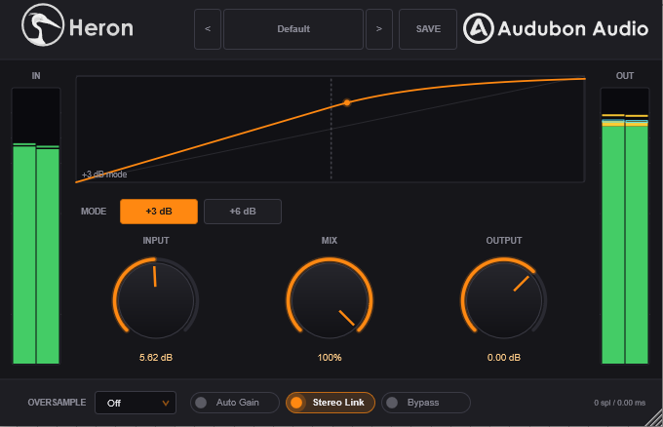Click the OUTPUT gain knob
663x427 pixels.
tap(504, 299)
